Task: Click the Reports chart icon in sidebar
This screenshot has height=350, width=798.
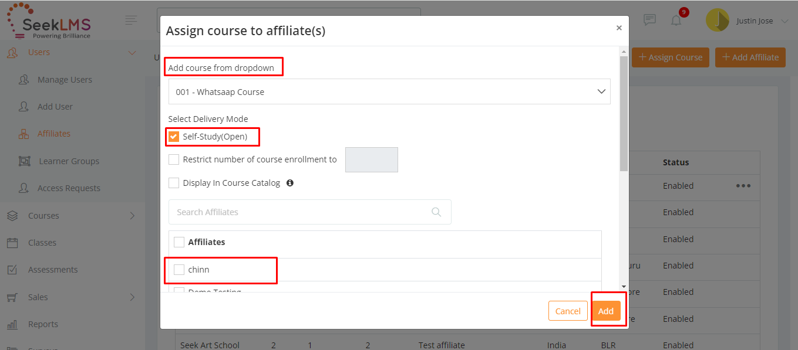Action: click(x=12, y=324)
